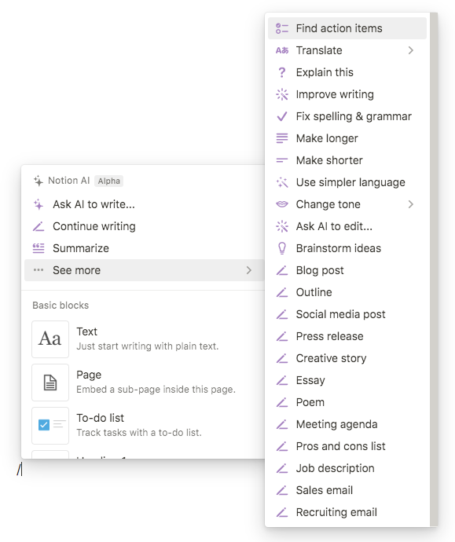Select Pros and cons list

347,446
